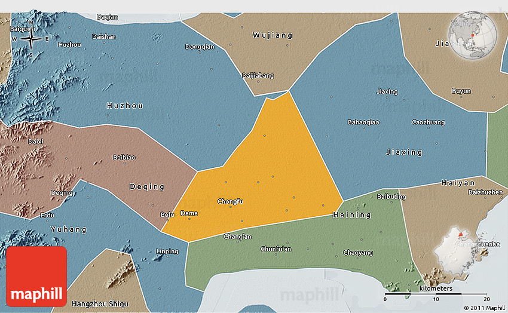Select the Linping town label
The image size is (508, 313).
[167, 251]
